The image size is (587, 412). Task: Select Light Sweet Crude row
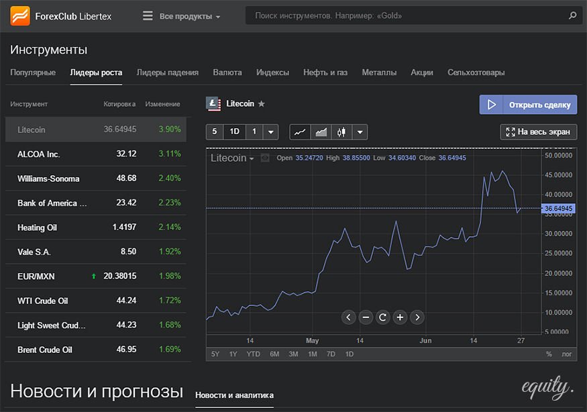pyautogui.click(x=96, y=325)
